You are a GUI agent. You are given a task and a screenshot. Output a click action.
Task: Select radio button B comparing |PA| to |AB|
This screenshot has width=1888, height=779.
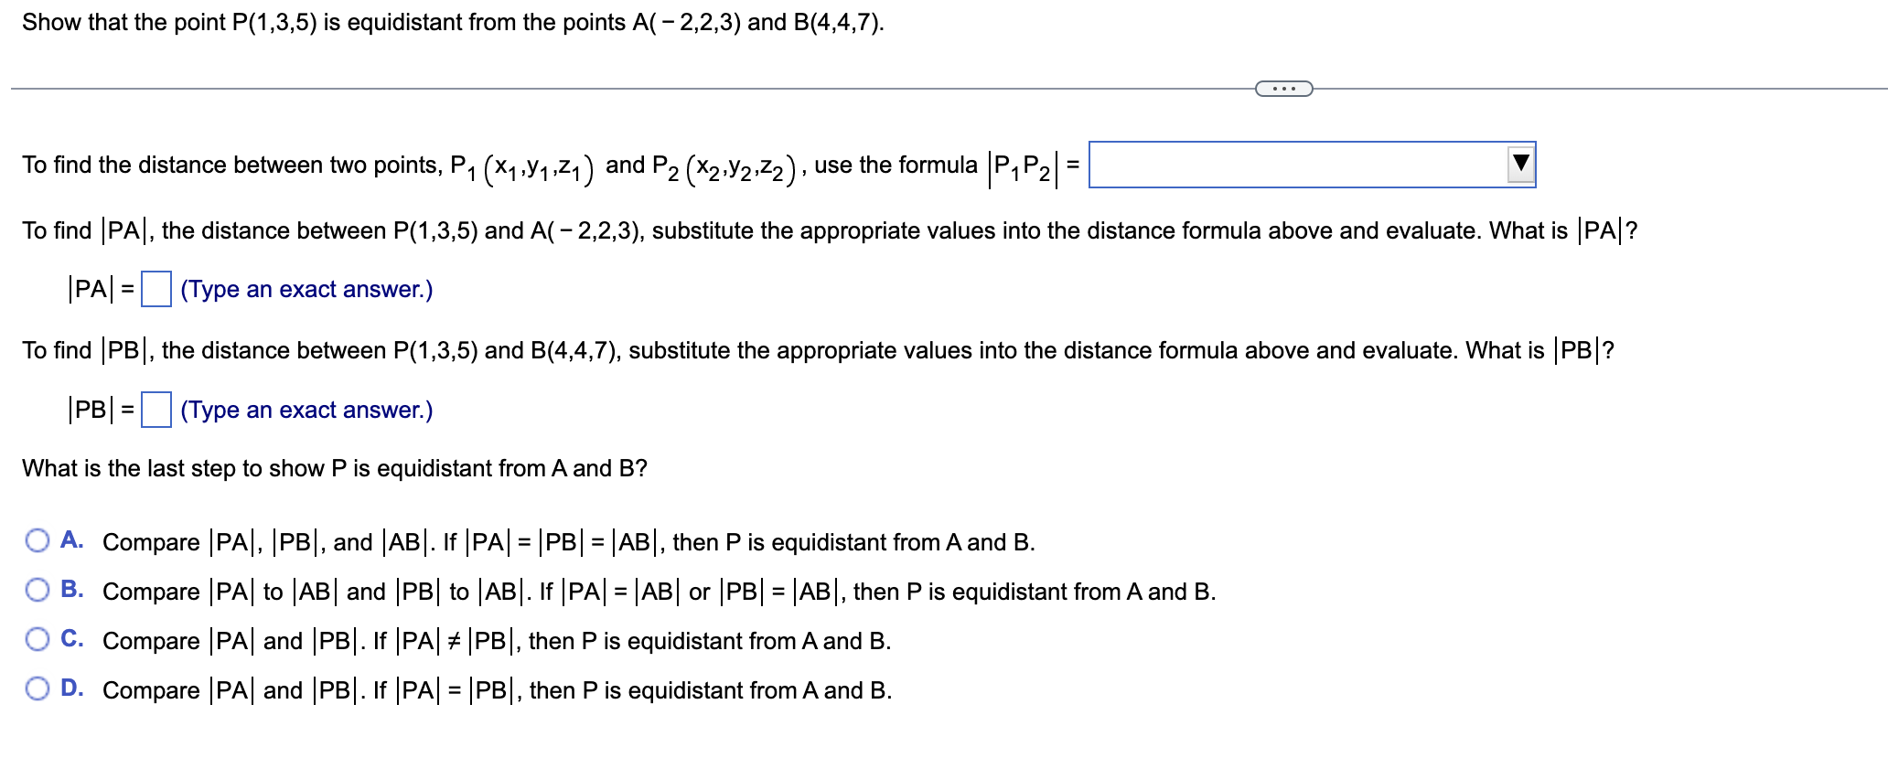pyautogui.click(x=36, y=591)
